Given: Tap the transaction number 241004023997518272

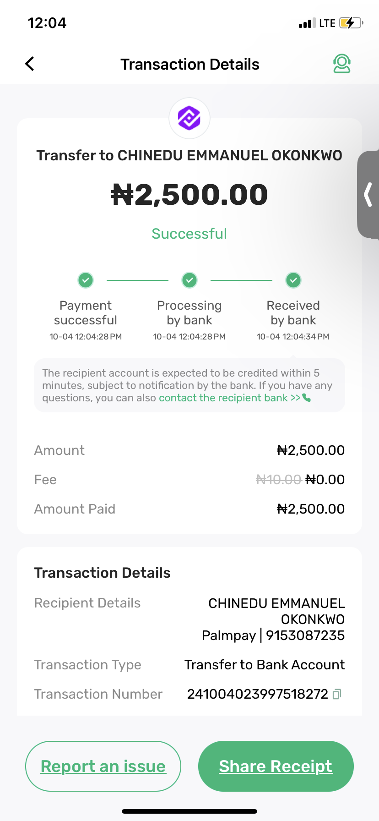Looking at the screenshot, I should pos(257,694).
